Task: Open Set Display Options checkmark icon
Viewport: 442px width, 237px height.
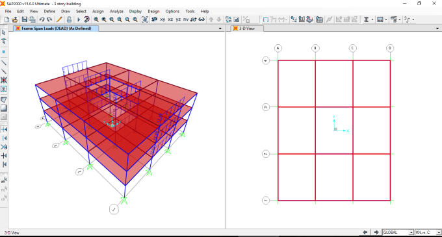Action: tap(237, 19)
